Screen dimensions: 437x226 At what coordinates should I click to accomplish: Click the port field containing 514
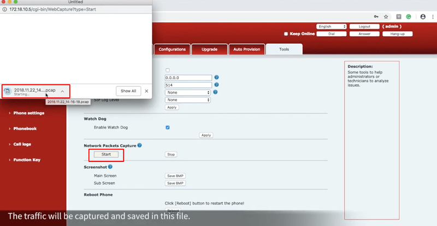coord(188,85)
